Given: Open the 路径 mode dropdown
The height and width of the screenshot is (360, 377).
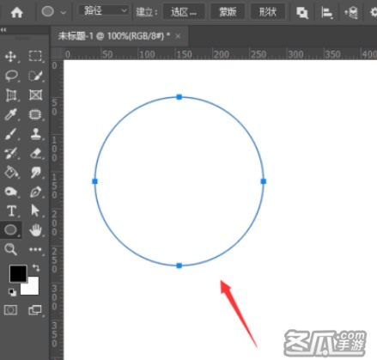Looking at the screenshot, I should [x=103, y=10].
